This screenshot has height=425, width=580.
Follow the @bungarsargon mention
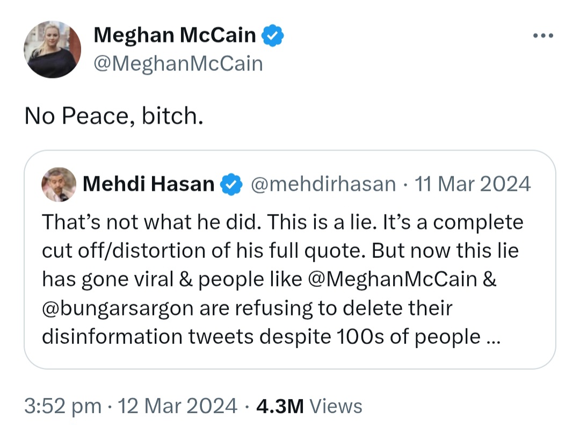(118, 308)
